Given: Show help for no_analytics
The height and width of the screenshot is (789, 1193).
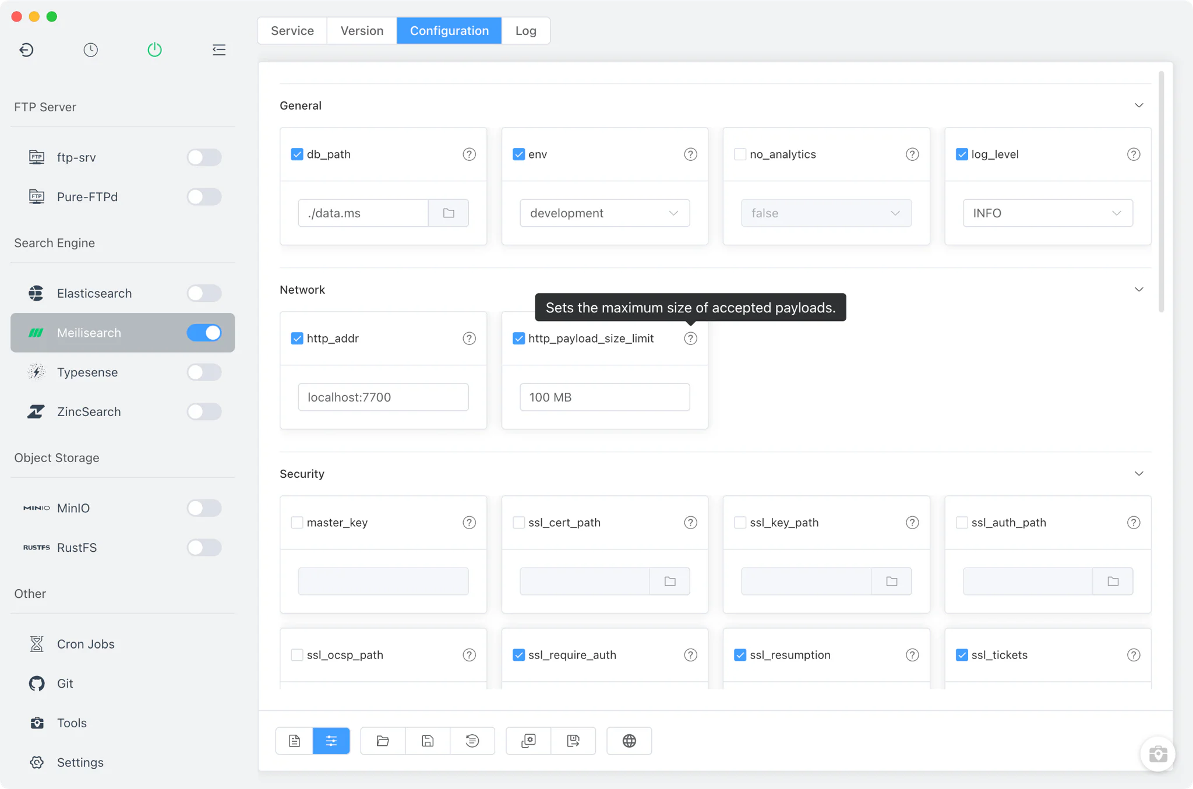Looking at the screenshot, I should 912,154.
